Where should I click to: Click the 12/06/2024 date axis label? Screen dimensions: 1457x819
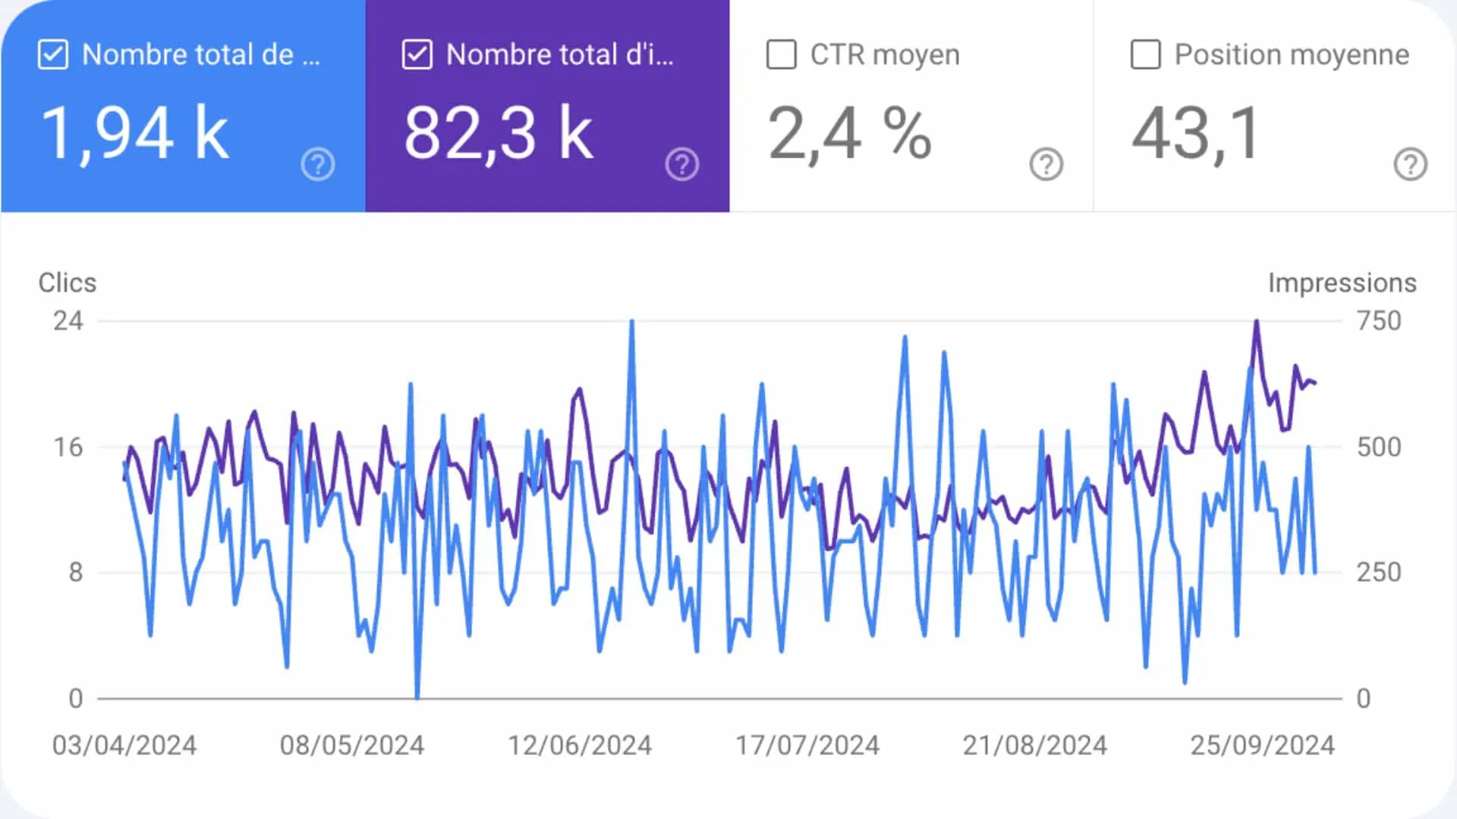(x=580, y=745)
